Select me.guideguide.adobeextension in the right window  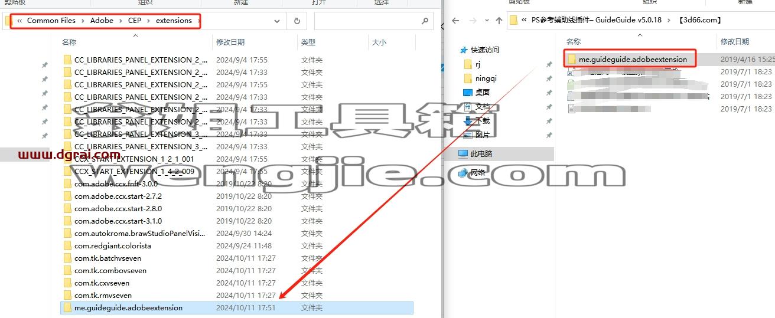[633, 59]
